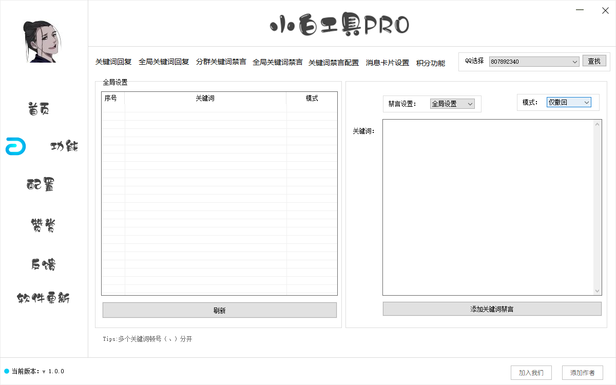This screenshot has height=385, width=616.
Task: Expand the 禁言设置 dropdown showing 全局设置
Action: click(x=452, y=104)
